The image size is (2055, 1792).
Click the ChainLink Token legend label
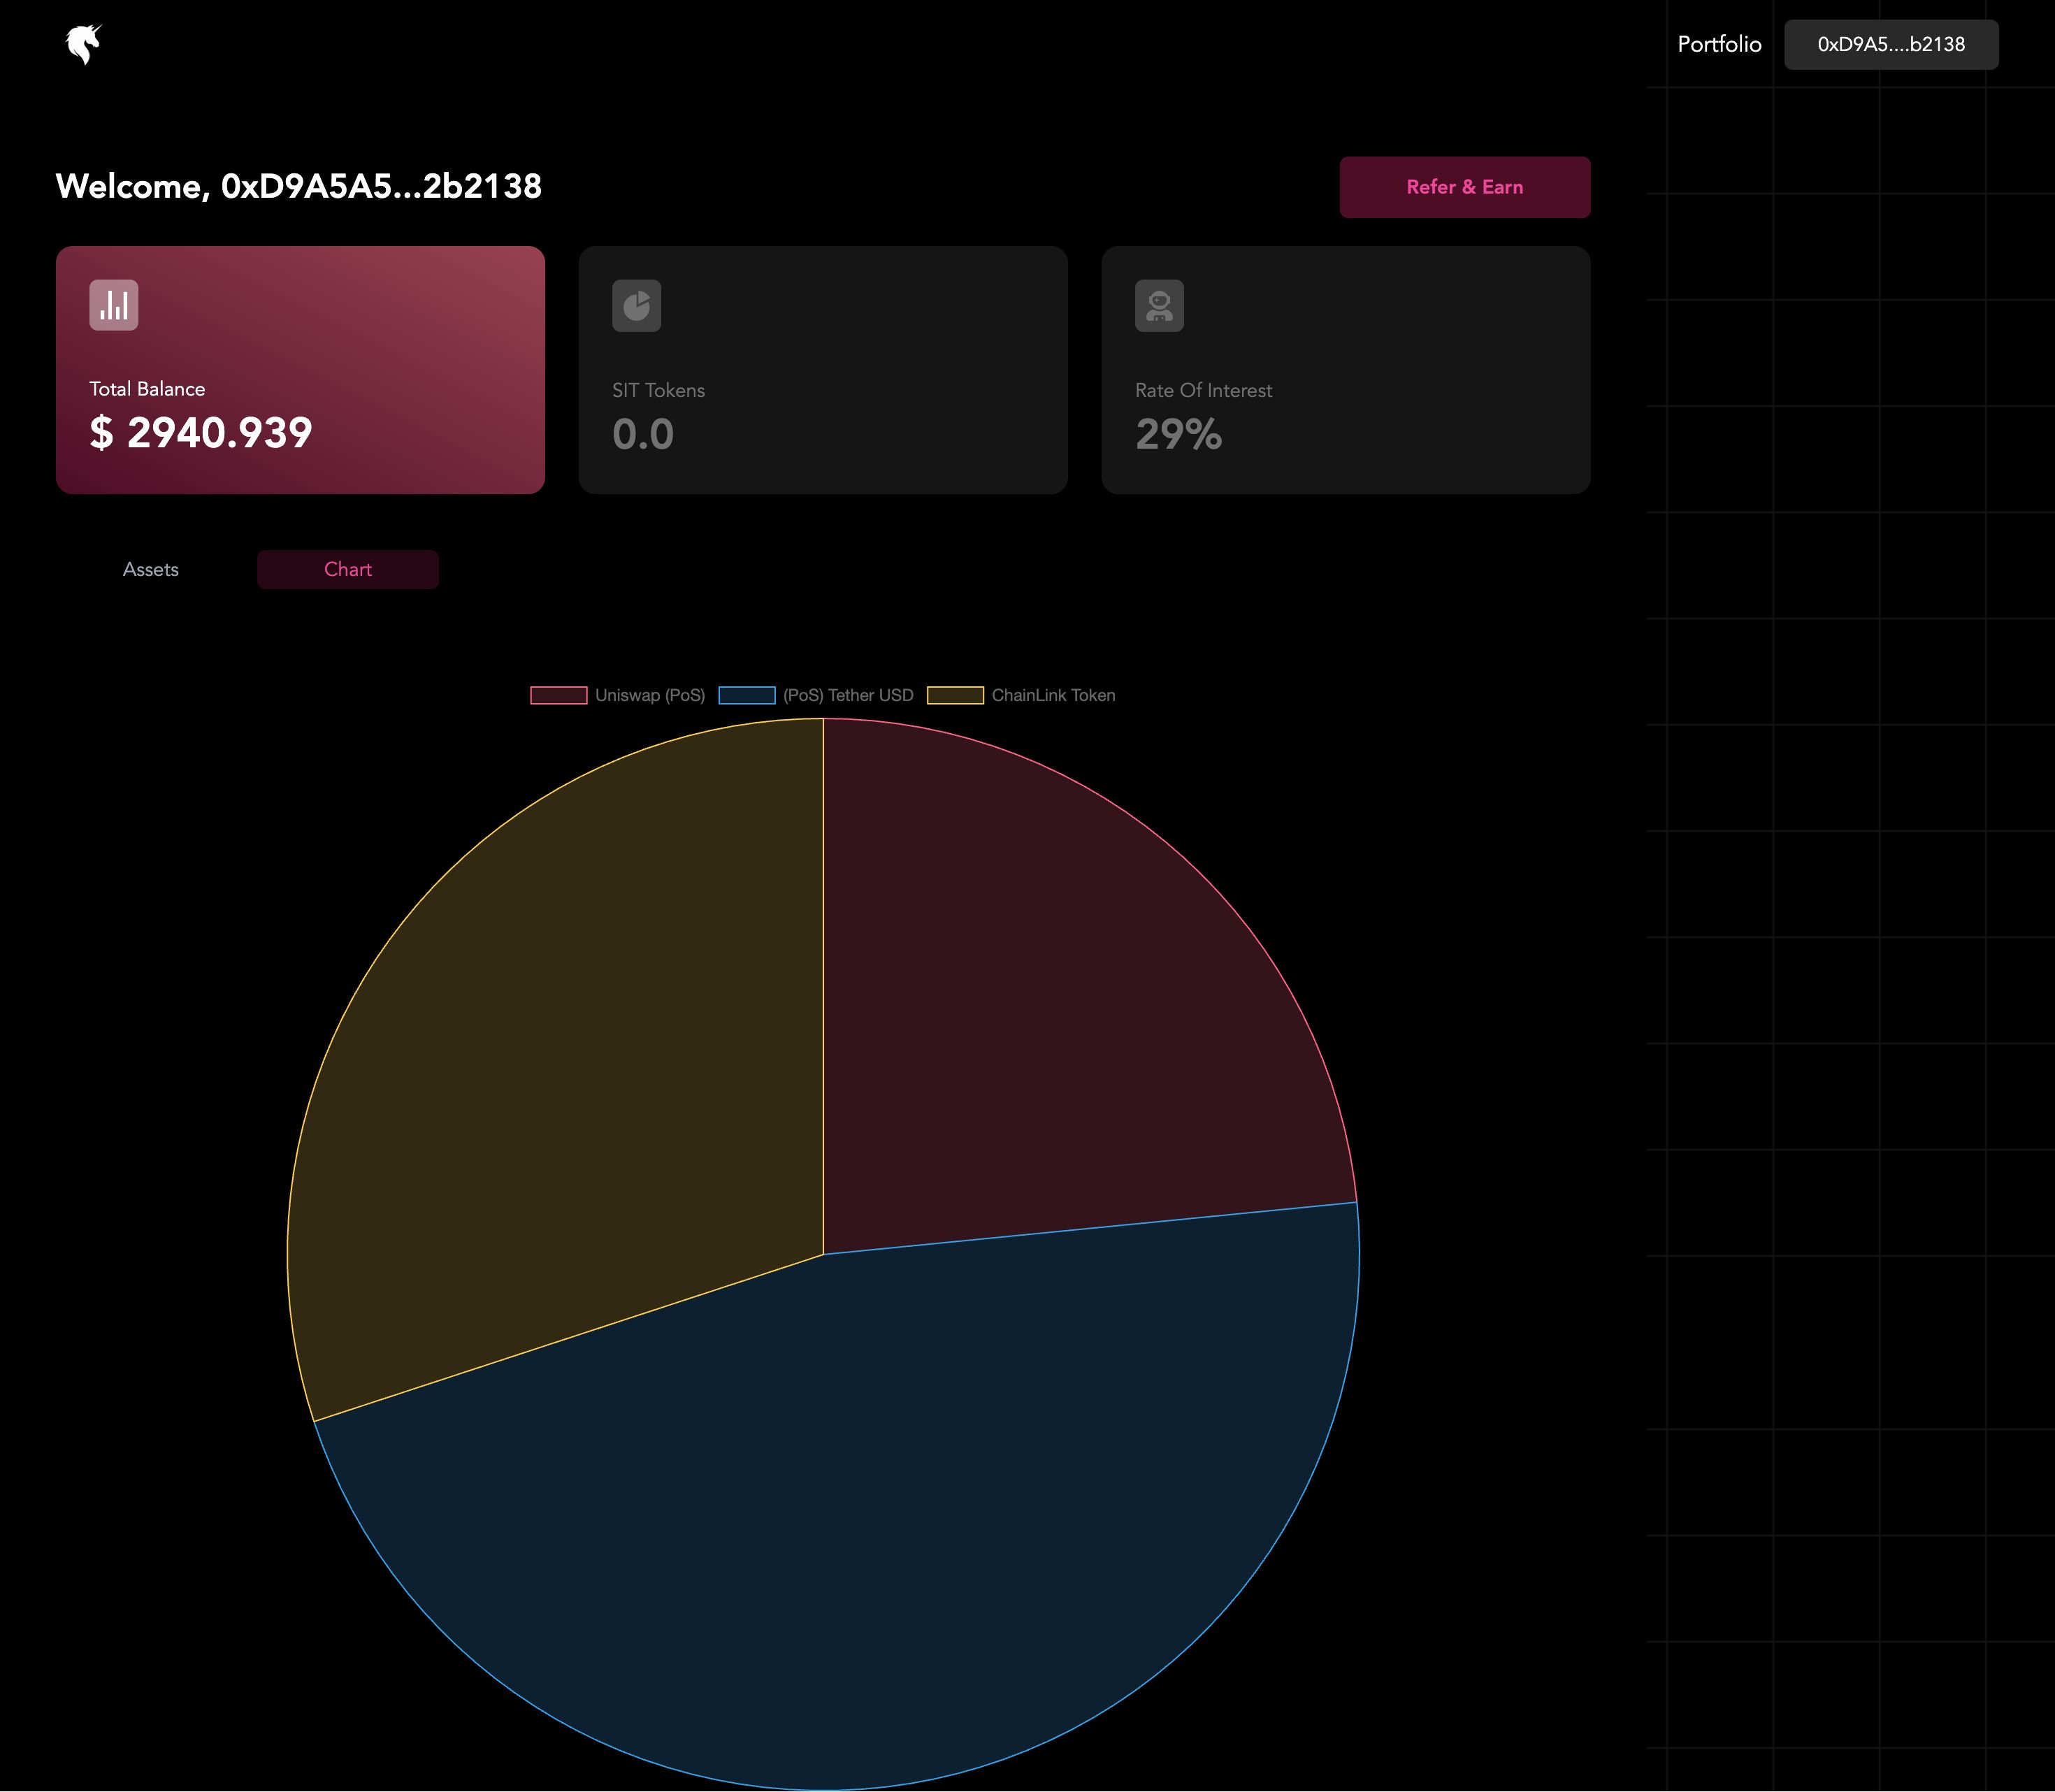(x=1053, y=695)
